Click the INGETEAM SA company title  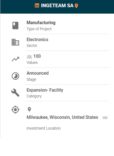[57, 6]
